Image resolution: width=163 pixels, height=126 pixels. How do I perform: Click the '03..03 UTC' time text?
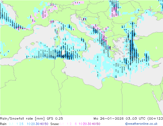(x=136, y=119)
